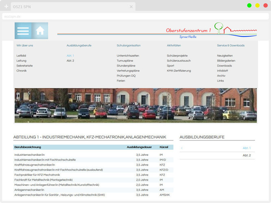
Task: Open Schülerprojekte under Aktivitäten
Action: point(177,55)
